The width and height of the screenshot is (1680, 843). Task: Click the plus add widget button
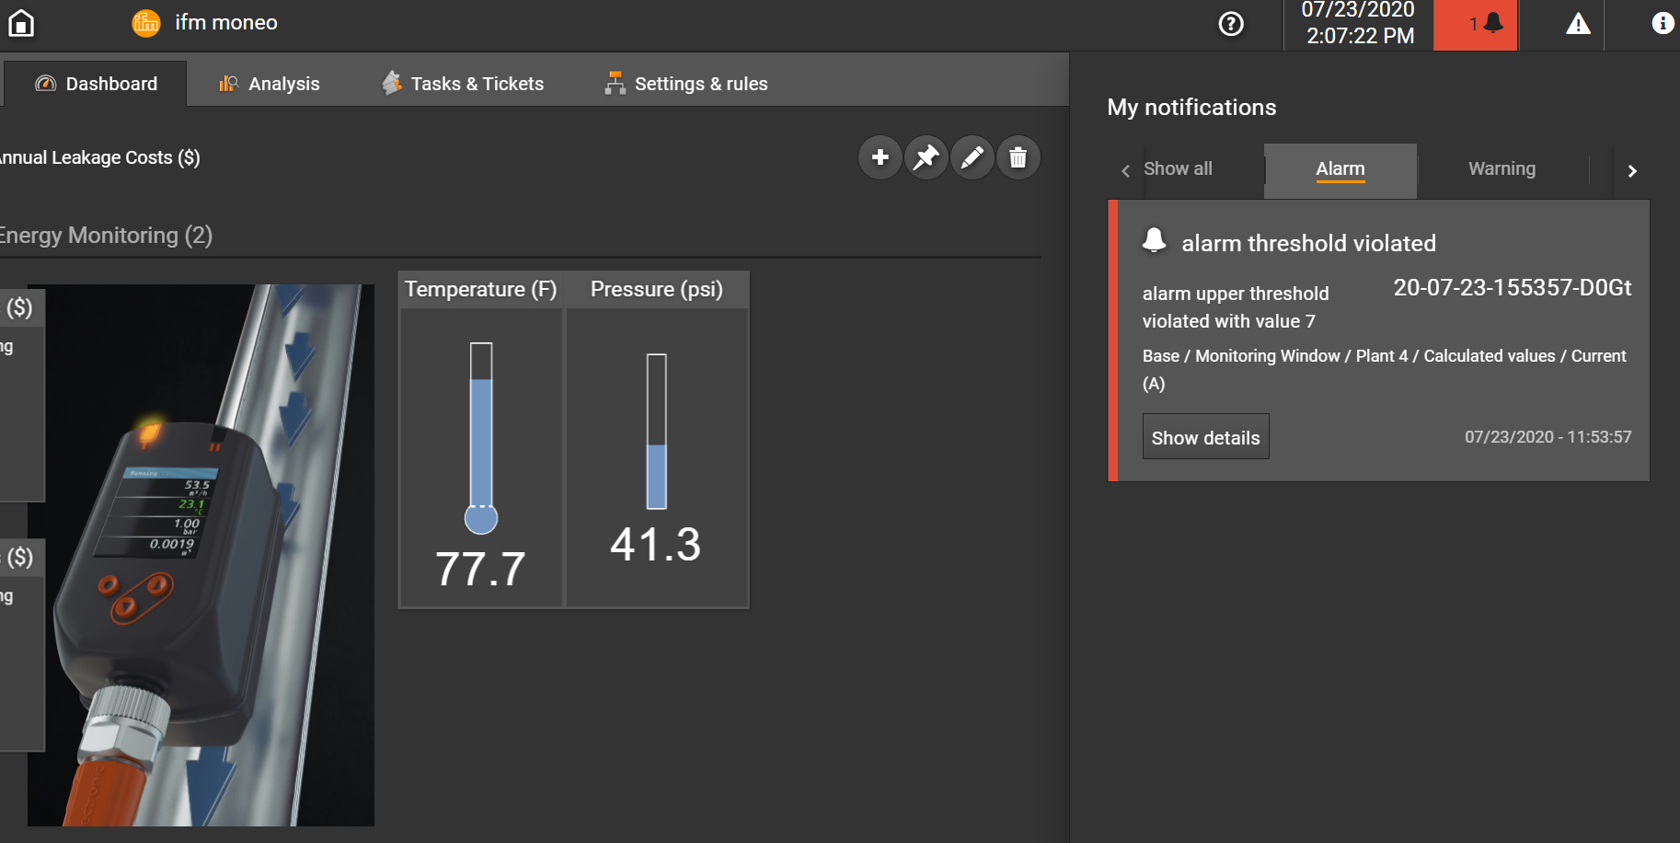click(880, 157)
